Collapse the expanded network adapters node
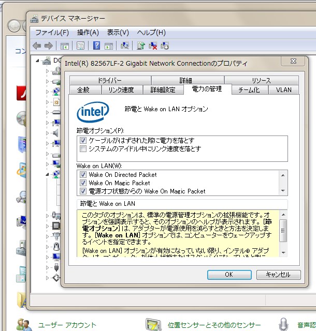316x331 pixels. pos(47,174)
